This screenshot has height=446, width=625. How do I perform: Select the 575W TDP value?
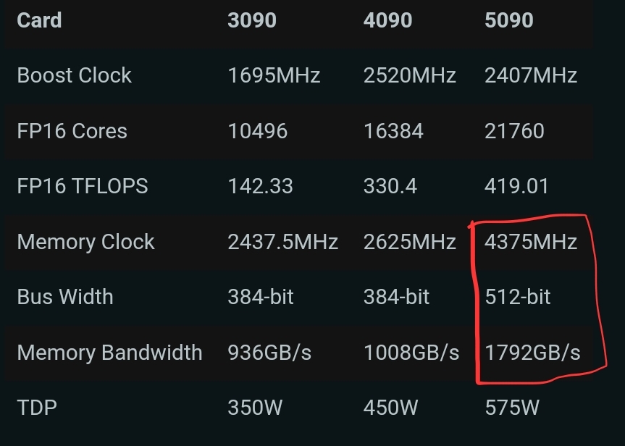click(x=511, y=408)
